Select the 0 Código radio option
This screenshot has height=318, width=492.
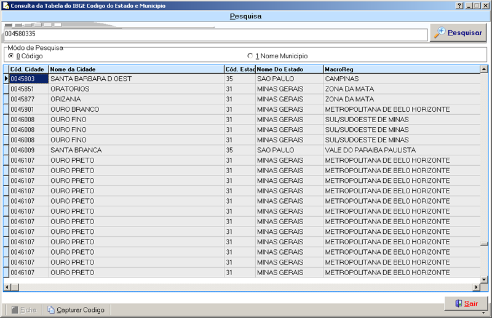pos(11,56)
